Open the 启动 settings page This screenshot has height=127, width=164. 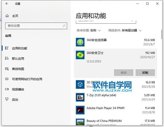pos(15,100)
